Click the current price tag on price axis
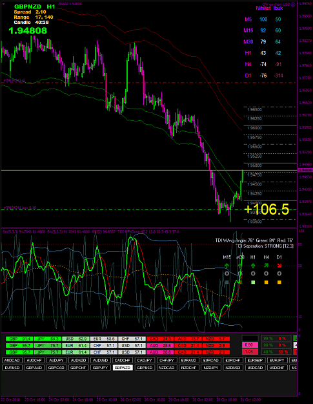This screenshot has width=313, height=404. pyautogui.click(x=305, y=170)
